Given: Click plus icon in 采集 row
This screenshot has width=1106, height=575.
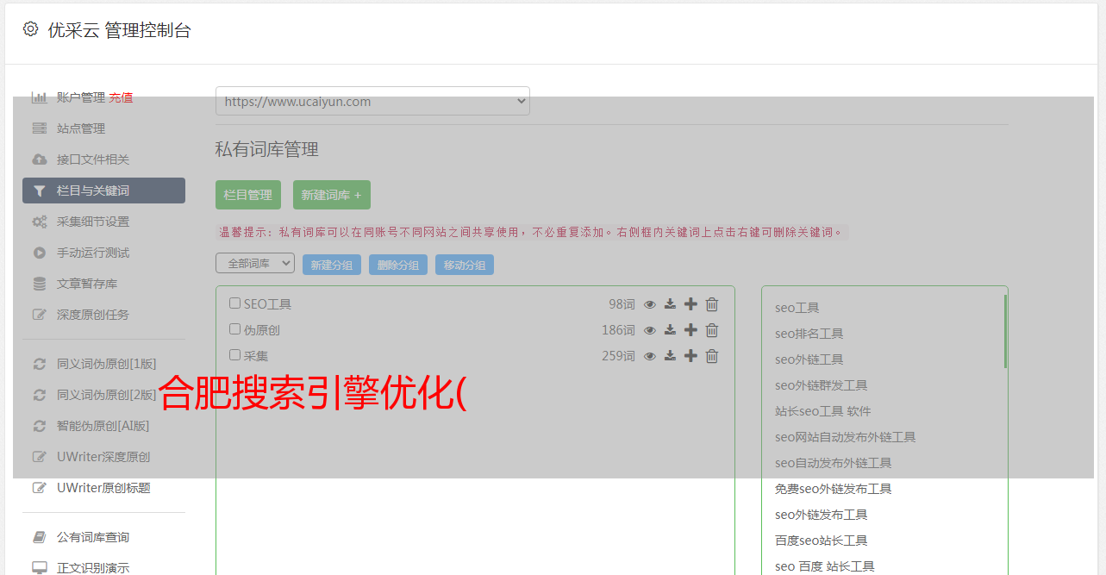Looking at the screenshot, I should tap(690, 356).
